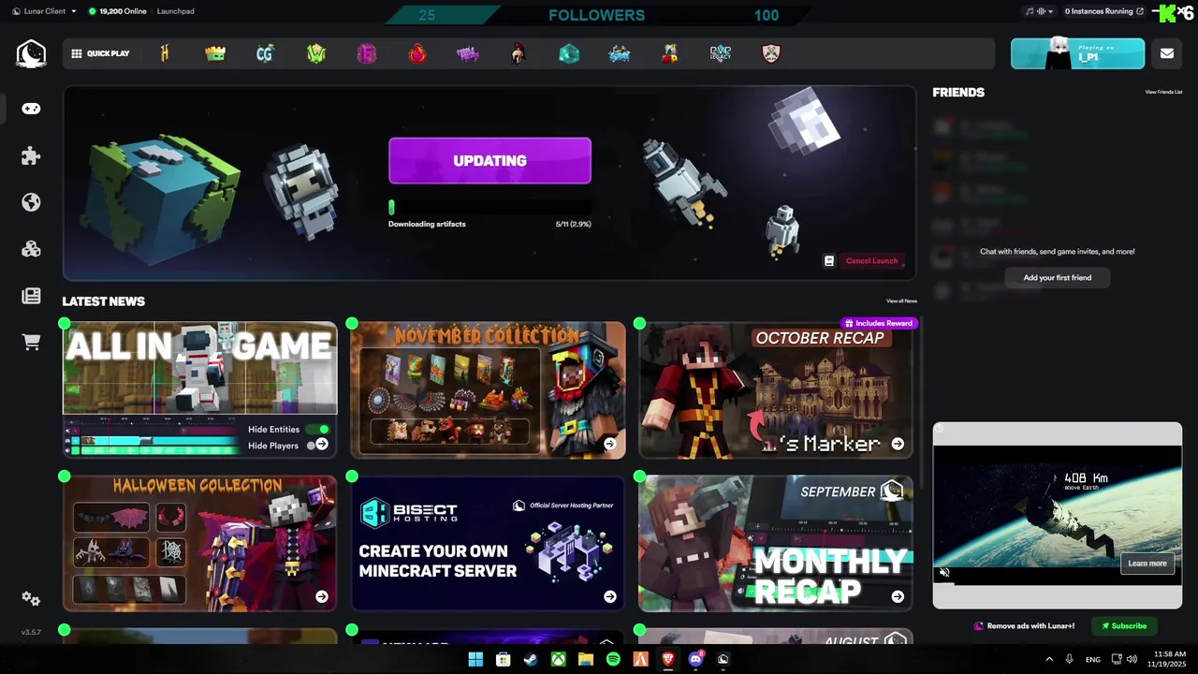This screenshot has height=674, width=1198.
Task: Open the September Monthly Recap card
Action: (x=775, y=543)
